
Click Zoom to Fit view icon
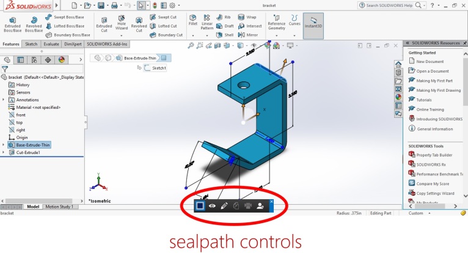[x=191, y=45]
